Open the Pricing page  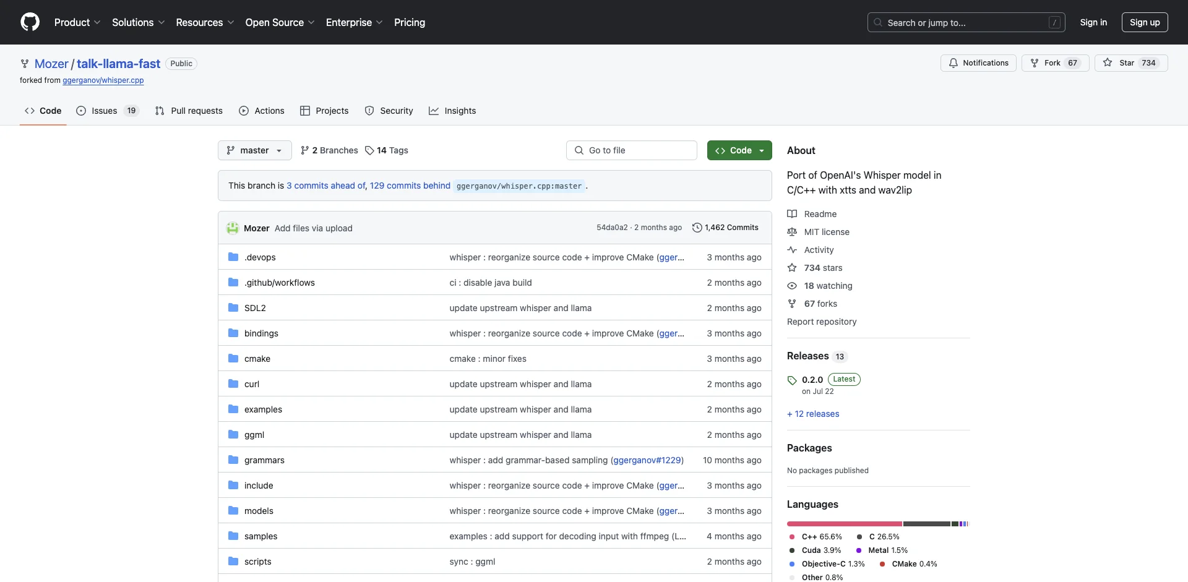pos(410,22)
